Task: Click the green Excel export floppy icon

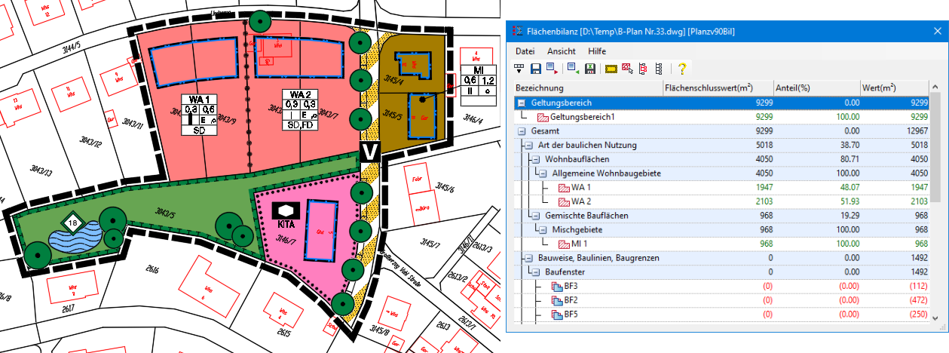Action: (x=590, y=69)
